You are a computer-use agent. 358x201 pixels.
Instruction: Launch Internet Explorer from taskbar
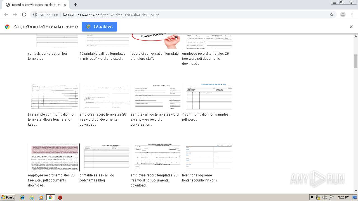click(22, 197)
